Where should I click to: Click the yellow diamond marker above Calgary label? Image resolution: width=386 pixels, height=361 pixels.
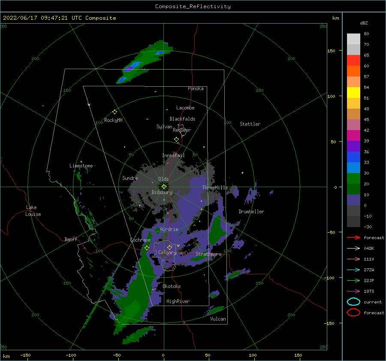coord(169,247)
